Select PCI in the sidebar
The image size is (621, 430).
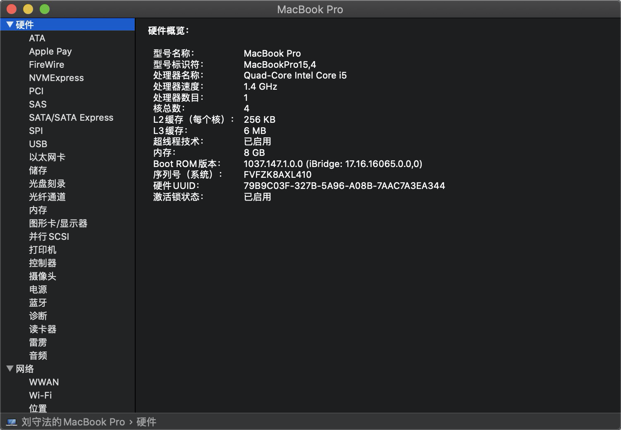(36, 91)
